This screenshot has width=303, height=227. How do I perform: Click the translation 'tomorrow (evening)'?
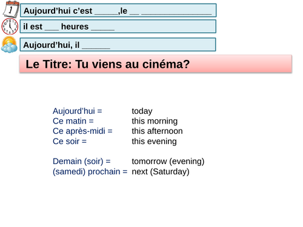tap(168, 162)
